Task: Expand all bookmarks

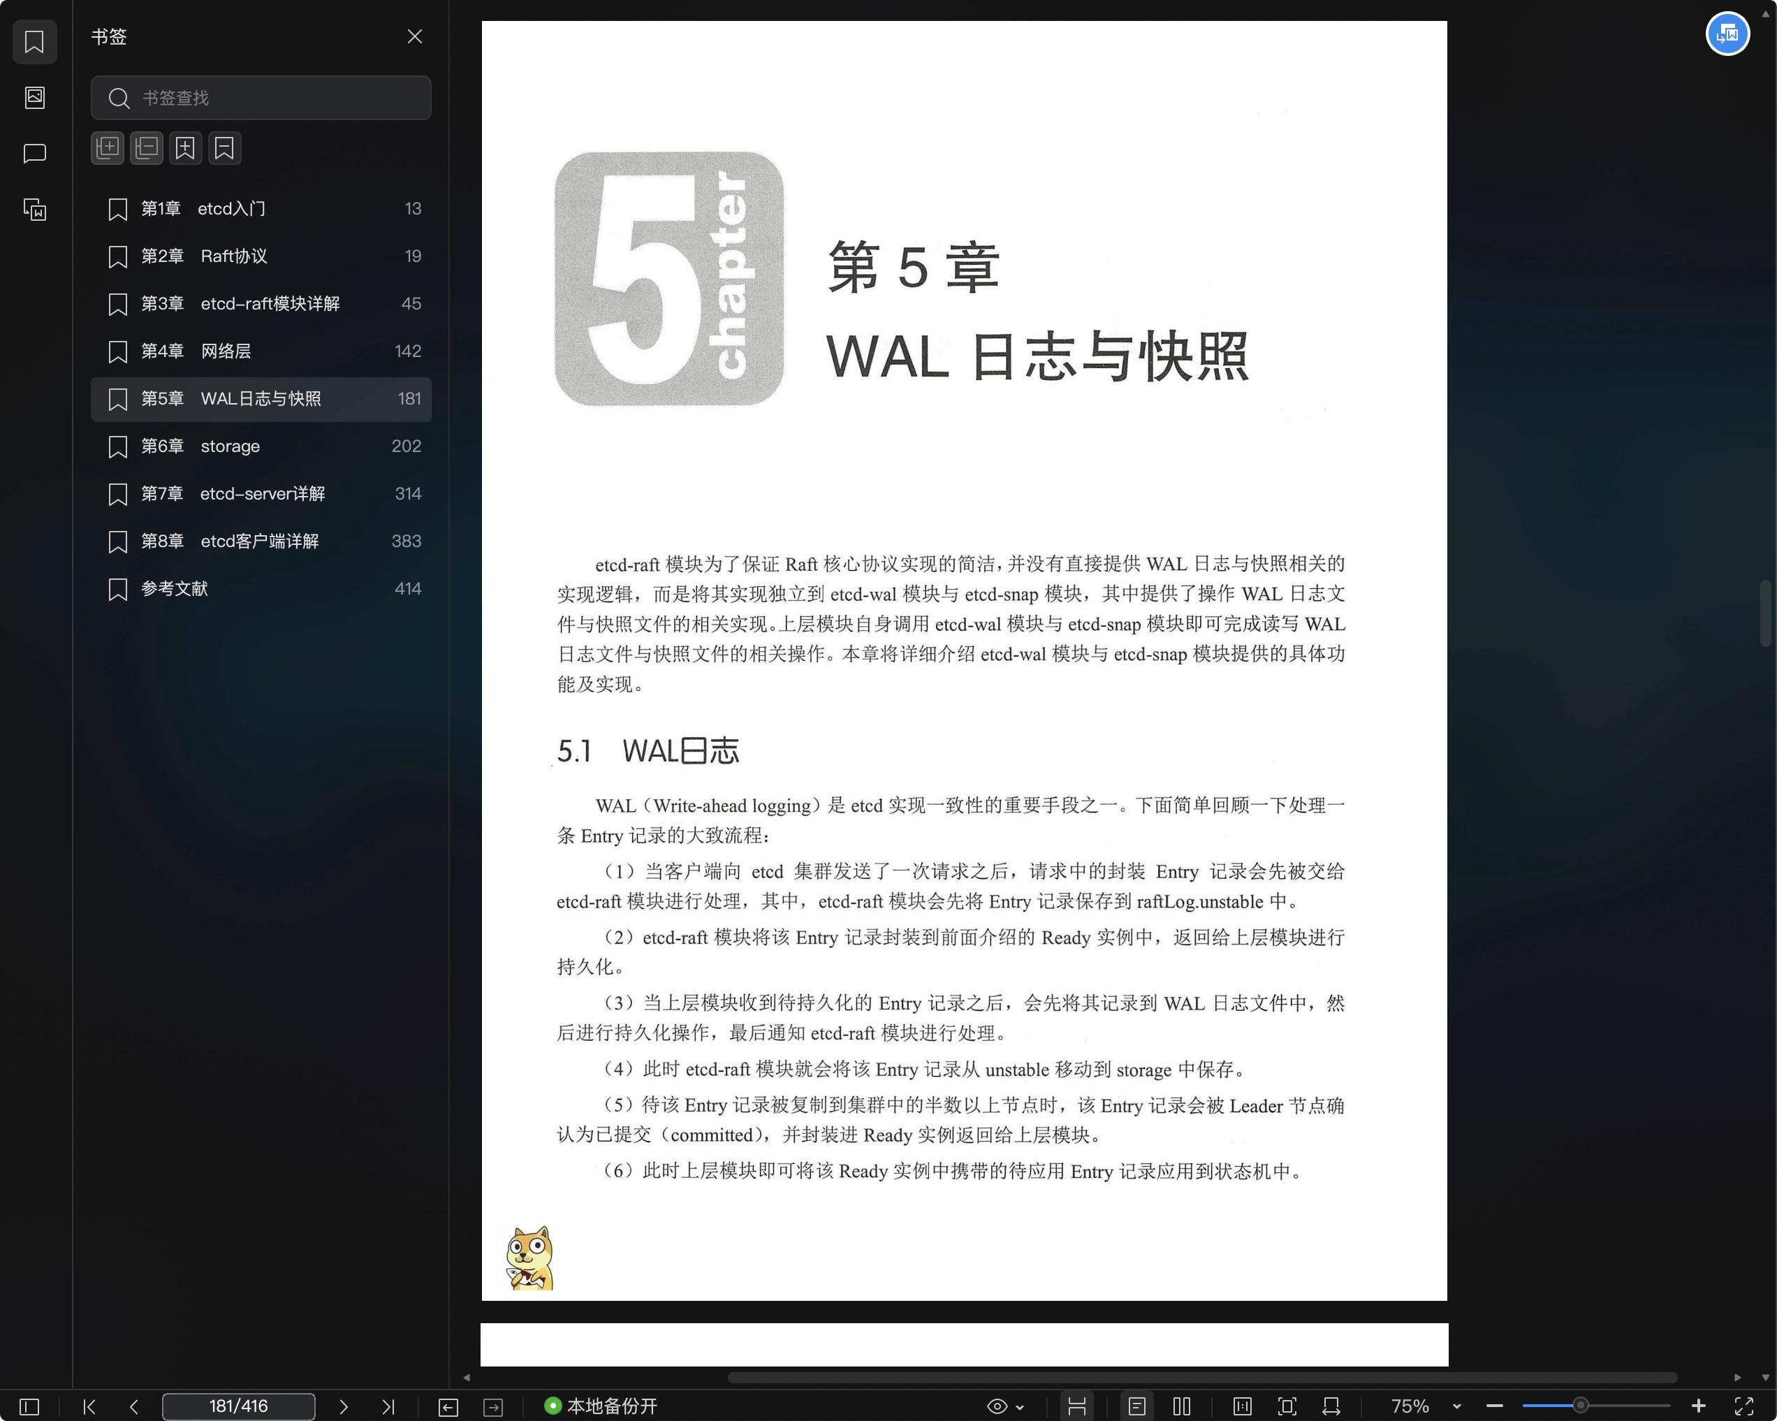Action: tap(107, 148)
